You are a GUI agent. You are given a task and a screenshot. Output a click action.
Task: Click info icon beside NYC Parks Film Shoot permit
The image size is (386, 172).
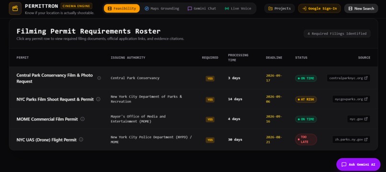[x=98, y=99]
